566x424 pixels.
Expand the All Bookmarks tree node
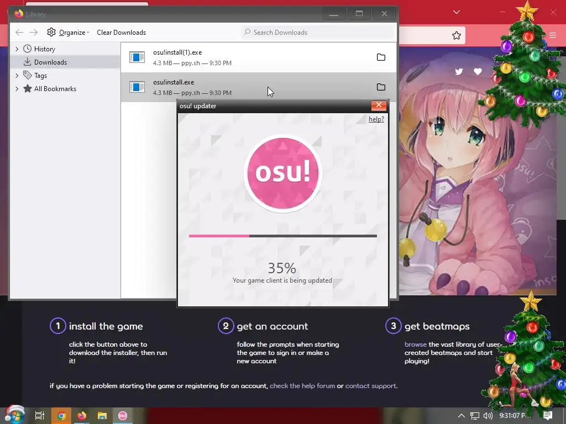click(x=17, y=89)
